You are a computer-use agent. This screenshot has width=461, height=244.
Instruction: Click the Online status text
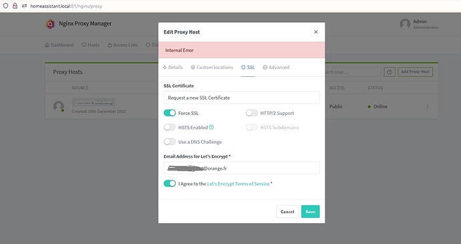380,106
